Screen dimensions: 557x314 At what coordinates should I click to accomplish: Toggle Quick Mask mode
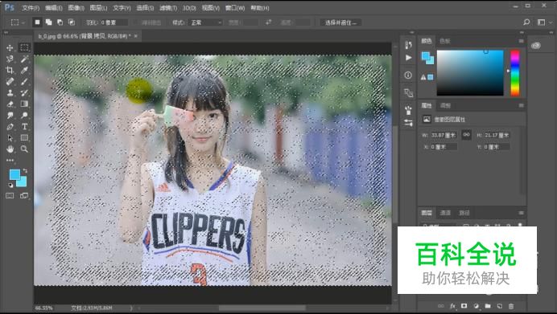10,196
